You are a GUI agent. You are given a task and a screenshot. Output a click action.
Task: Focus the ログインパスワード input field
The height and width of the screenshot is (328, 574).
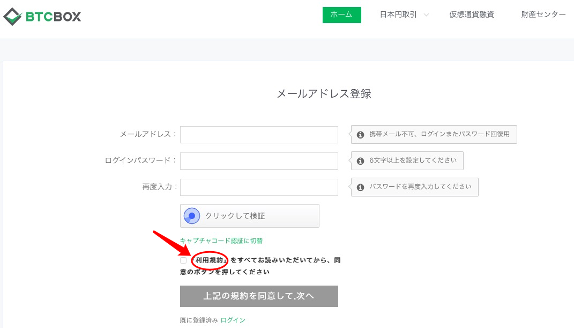(x=259, y=161)
